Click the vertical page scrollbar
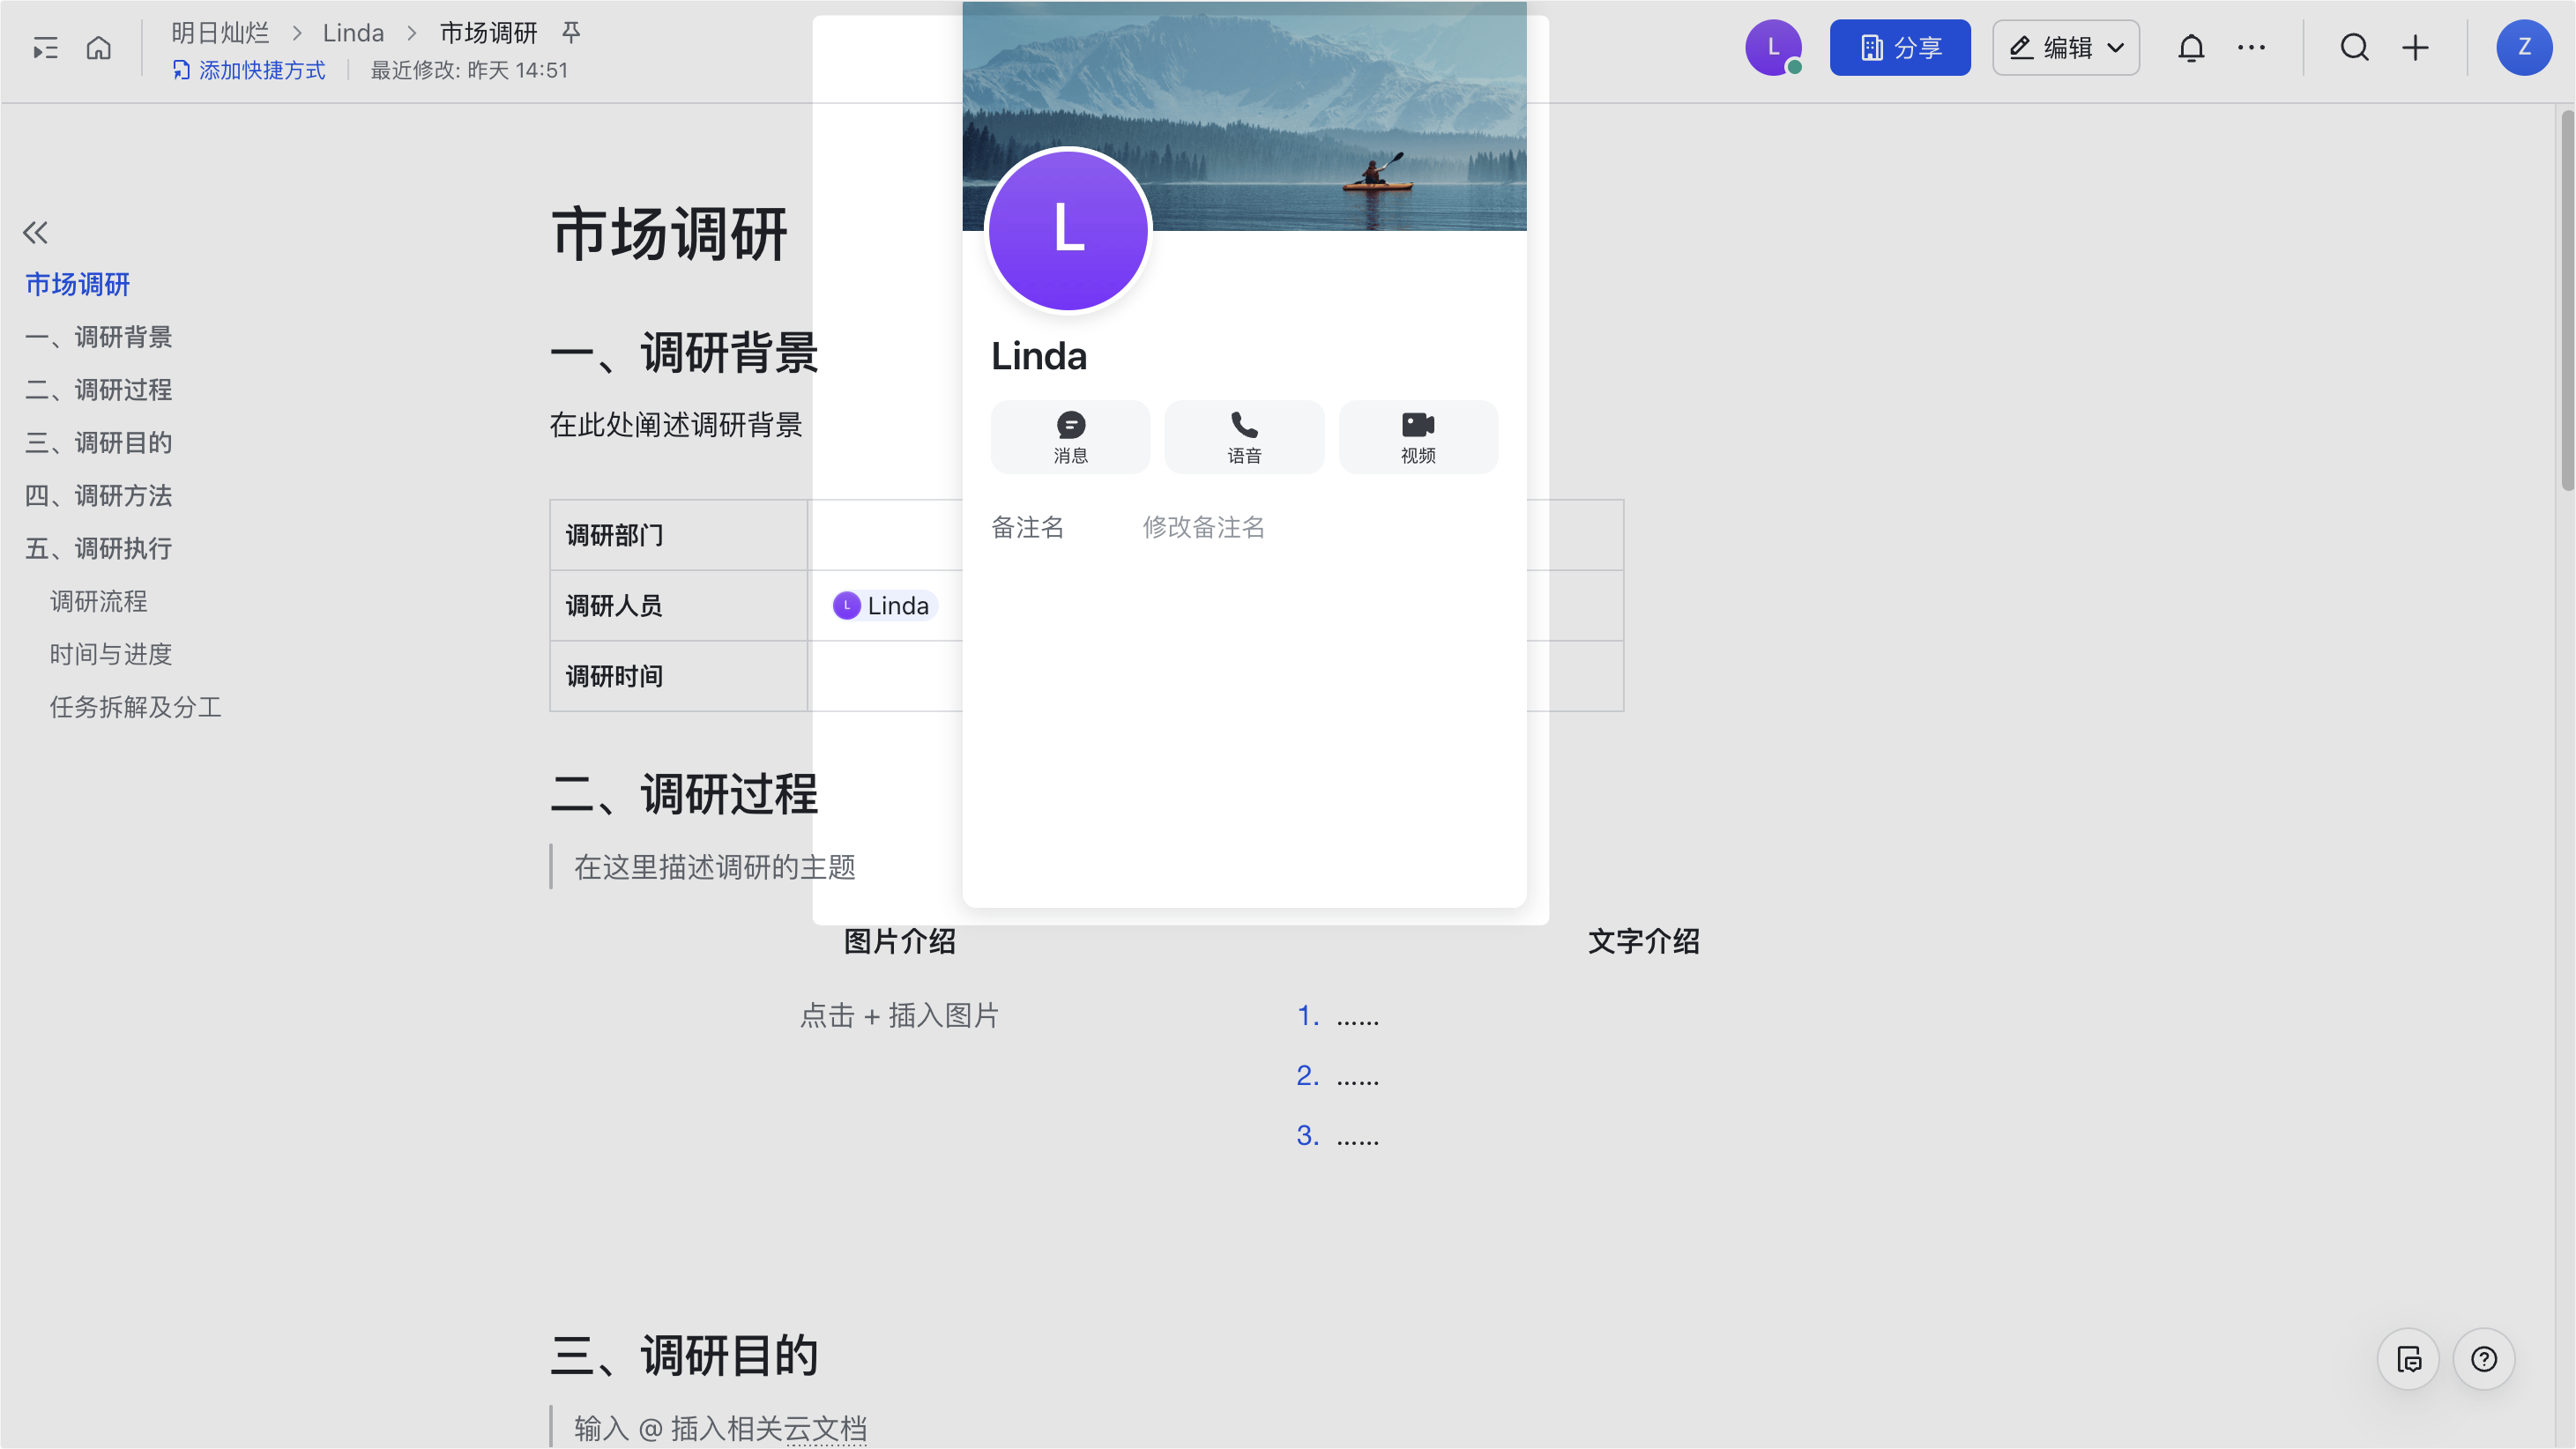 [x=2566, y=300]
